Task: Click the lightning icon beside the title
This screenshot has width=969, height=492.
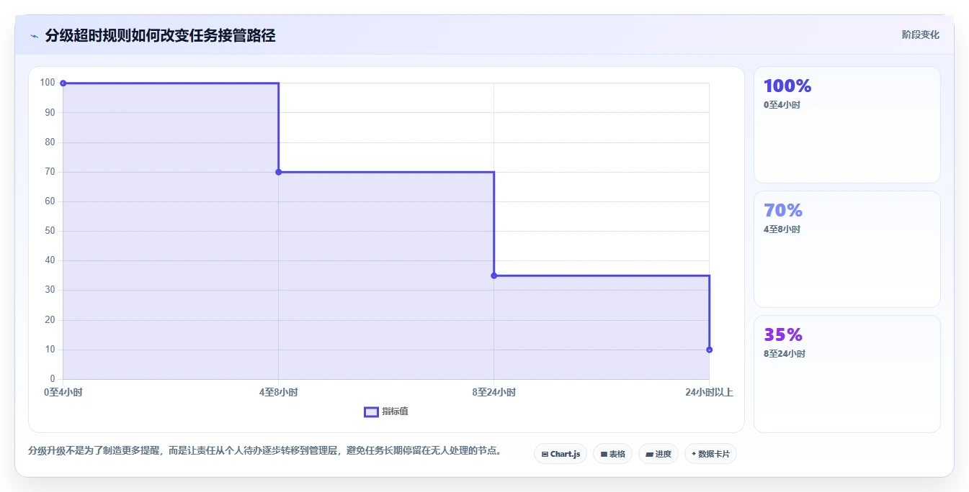Action: click(x=34, y=35)
